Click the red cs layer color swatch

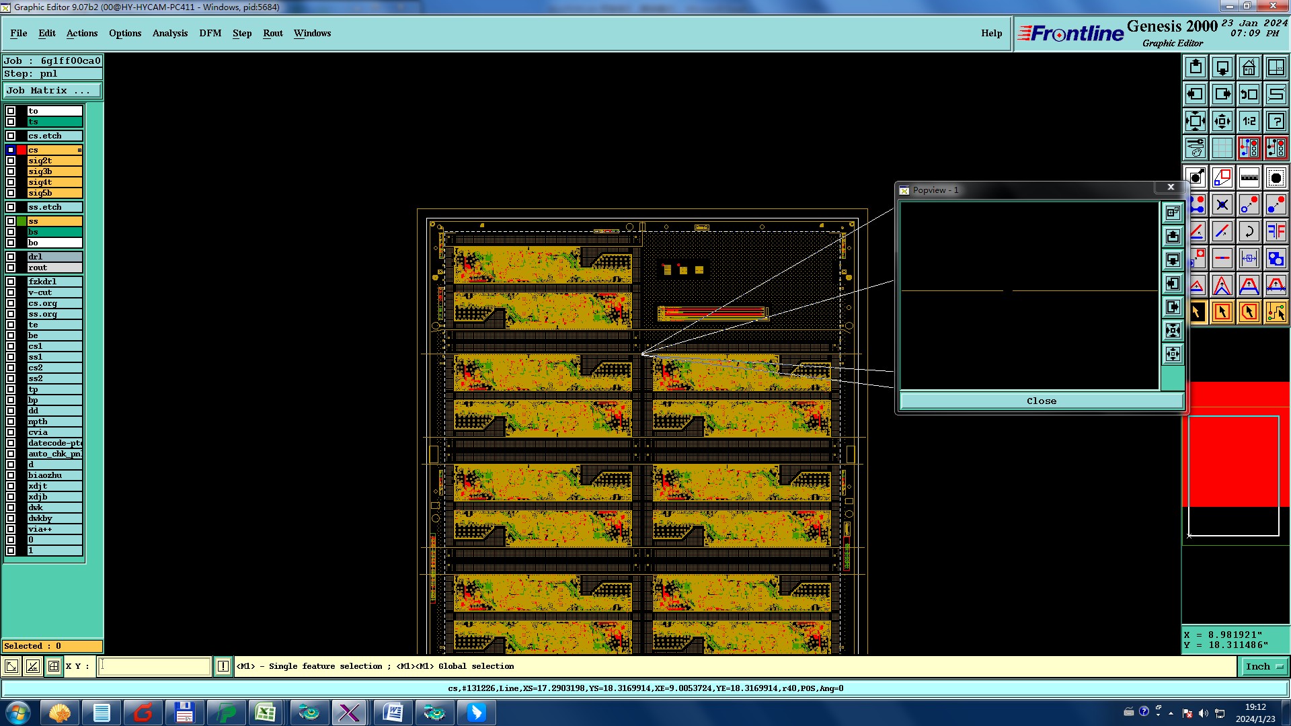(22, 150)
